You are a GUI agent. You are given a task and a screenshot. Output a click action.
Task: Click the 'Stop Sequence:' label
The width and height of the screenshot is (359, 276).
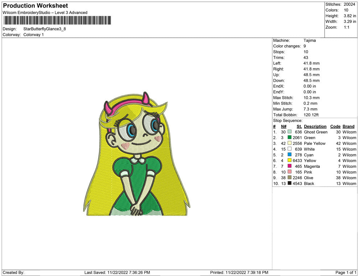288,121
